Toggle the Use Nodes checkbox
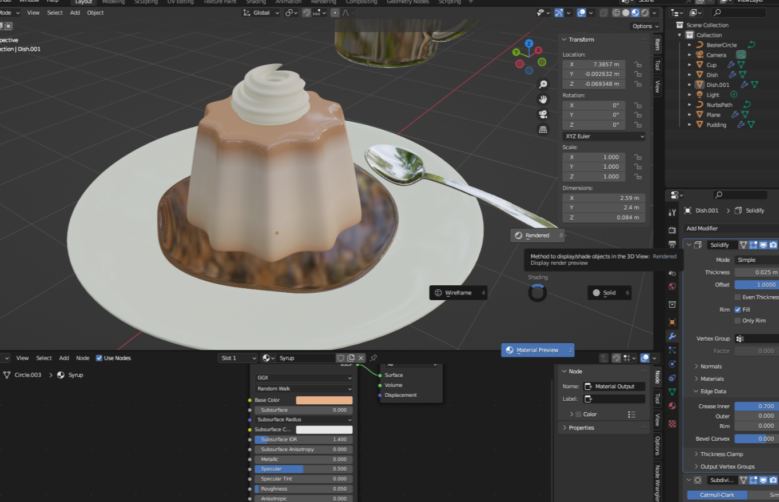The image size is (779, 502). 99,358
